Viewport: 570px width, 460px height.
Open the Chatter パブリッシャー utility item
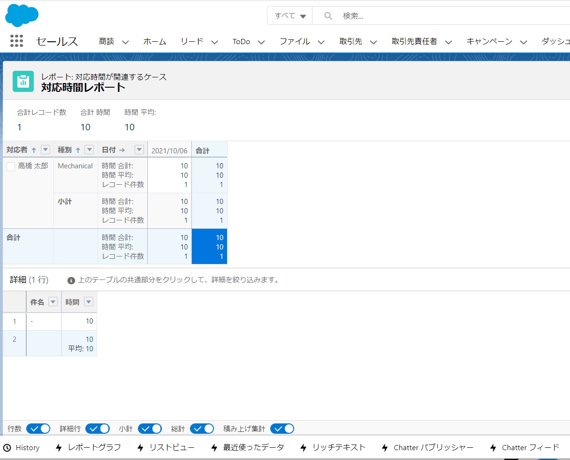[428, 448]
